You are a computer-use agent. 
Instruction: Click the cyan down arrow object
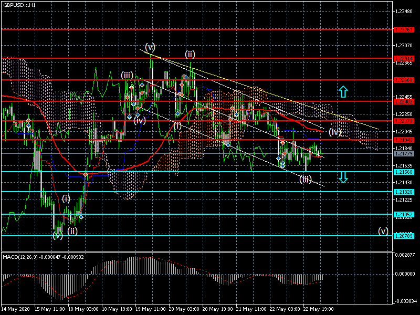343,177
